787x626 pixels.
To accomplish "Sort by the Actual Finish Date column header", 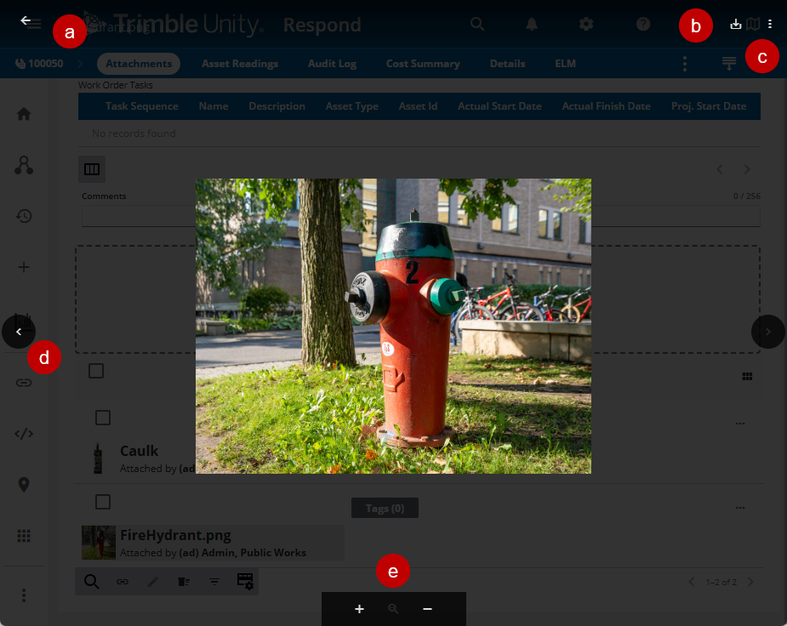I will click(607, 106).
